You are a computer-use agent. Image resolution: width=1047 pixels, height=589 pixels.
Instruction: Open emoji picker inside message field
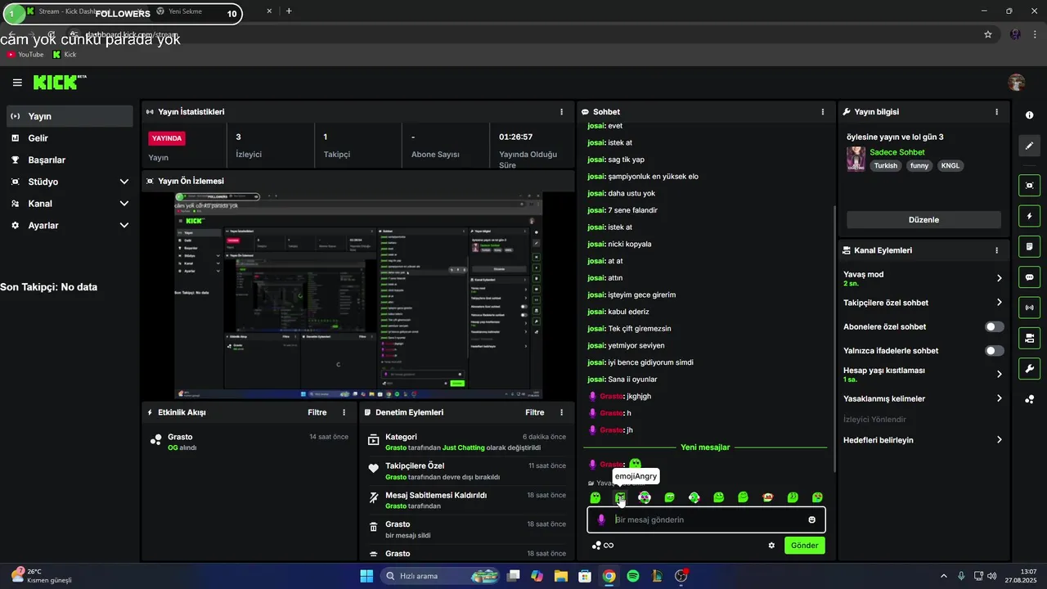coord(812,519)
